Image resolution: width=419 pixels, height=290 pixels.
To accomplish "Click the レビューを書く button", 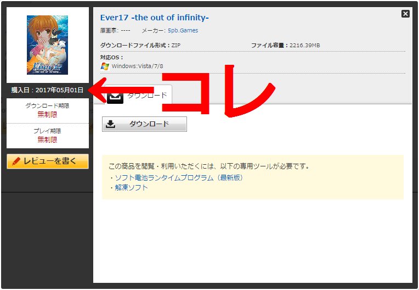I will (x=48, y=161).
